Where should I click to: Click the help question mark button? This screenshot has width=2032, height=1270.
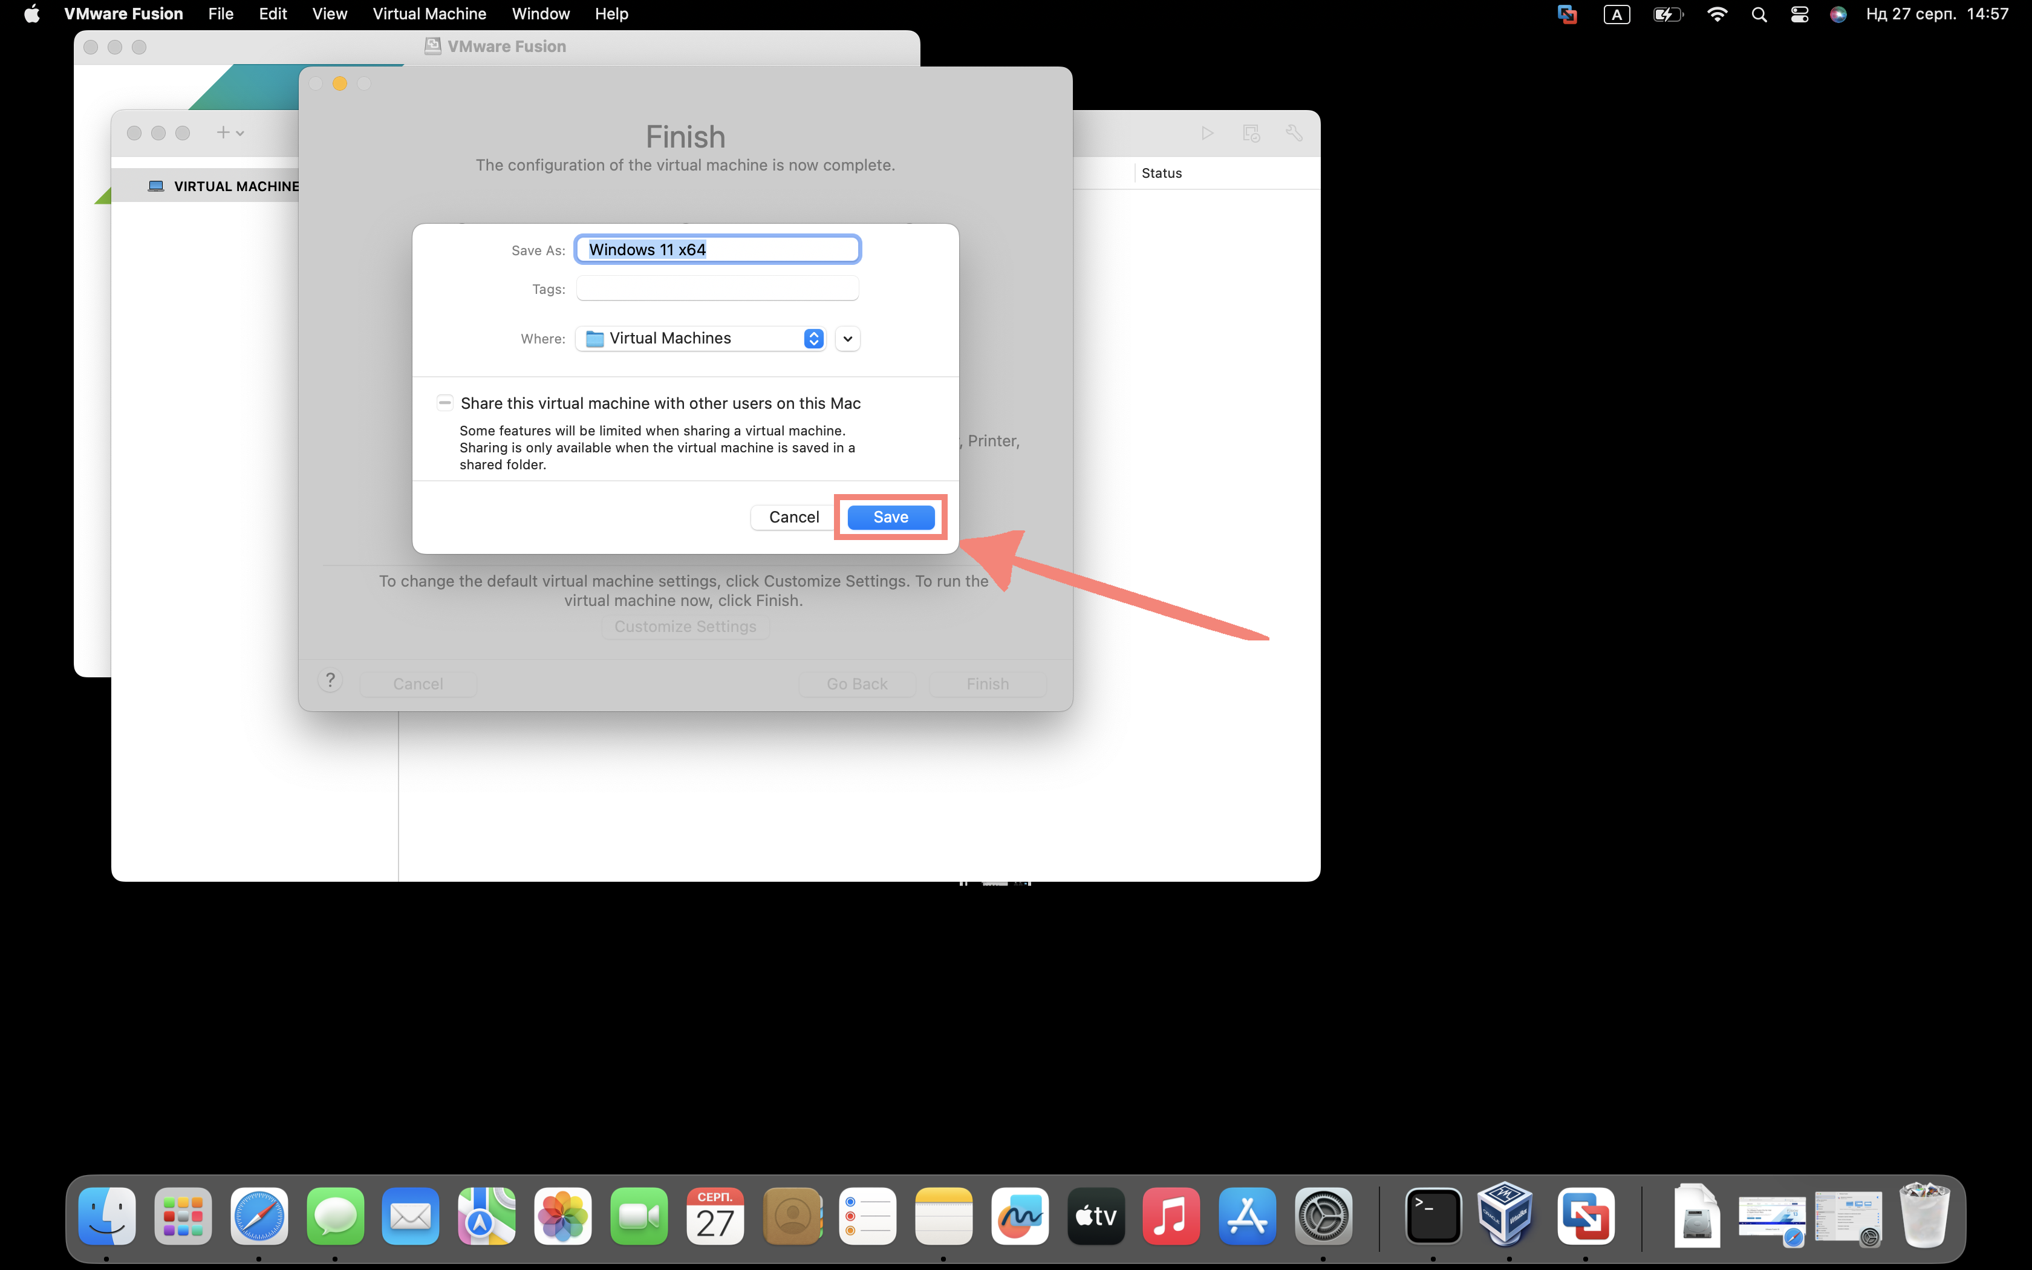330,680
